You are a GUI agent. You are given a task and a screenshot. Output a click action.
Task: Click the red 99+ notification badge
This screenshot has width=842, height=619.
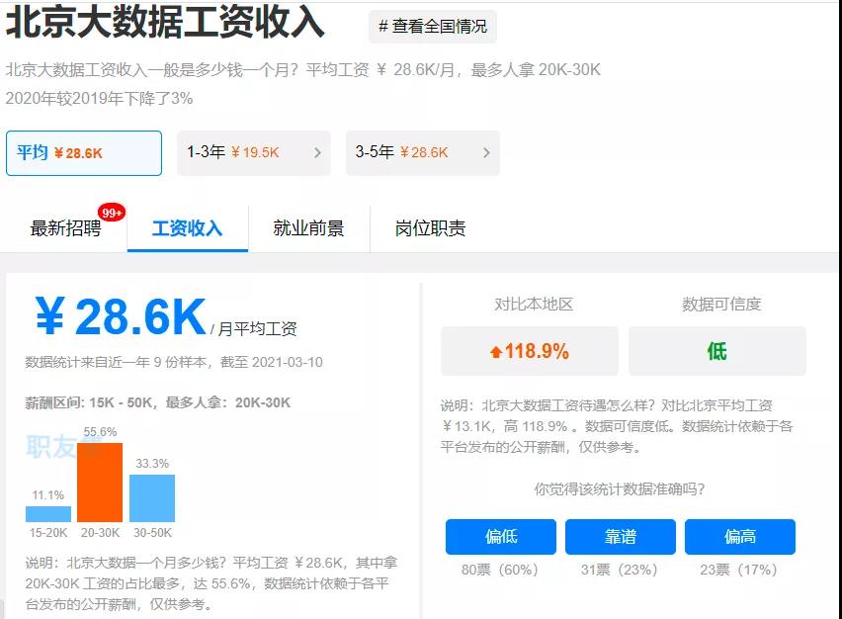coord(112,213)
